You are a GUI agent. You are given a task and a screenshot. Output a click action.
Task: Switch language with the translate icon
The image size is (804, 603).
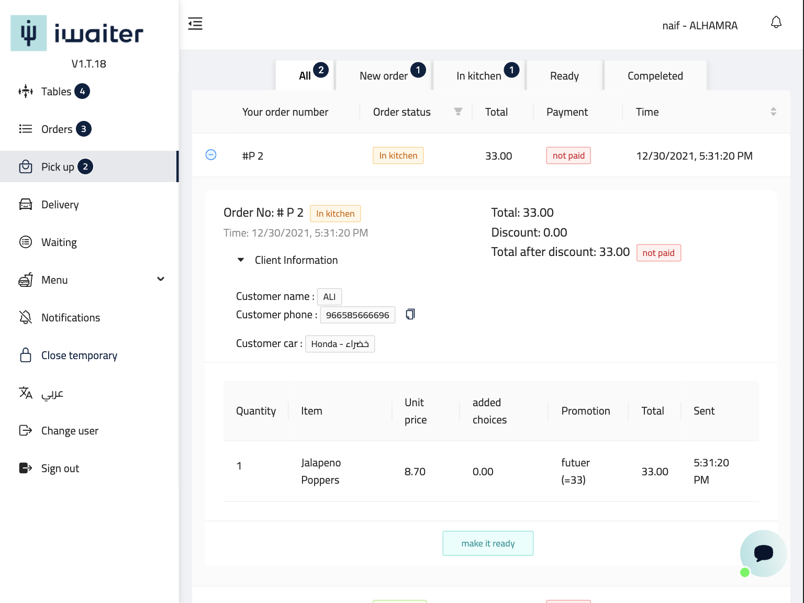click(26, 393)
